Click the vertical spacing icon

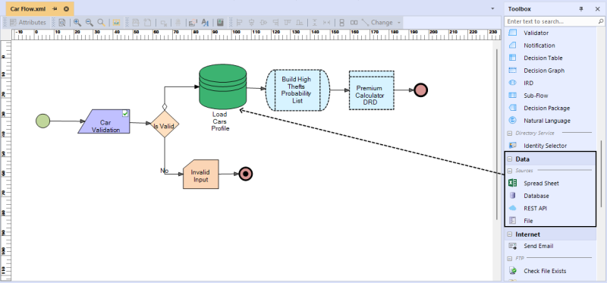click(x=315, y=23)
